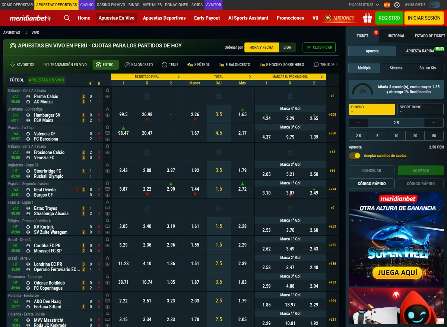Toggle Aceptar cambios de cuotas switch
Viewport: 447px width, 327px height.
[355, 156]
